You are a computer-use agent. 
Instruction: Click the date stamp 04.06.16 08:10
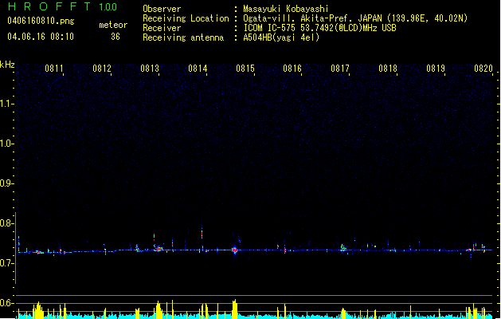pyautogui.click(x=41, y=37)
